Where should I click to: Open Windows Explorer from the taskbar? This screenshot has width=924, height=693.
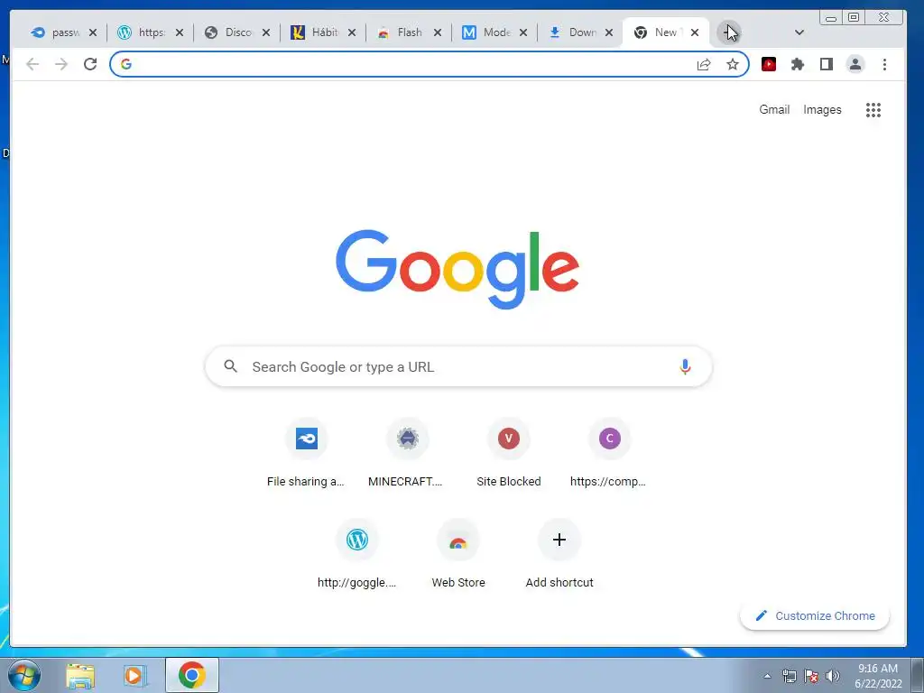(x=80, y=675)
